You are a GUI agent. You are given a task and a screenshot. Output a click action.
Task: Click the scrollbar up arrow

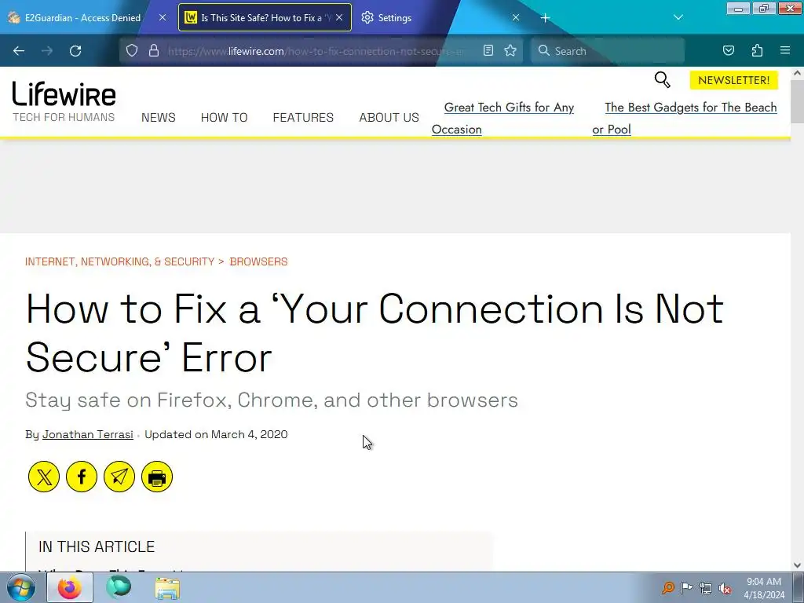(798, 73)
